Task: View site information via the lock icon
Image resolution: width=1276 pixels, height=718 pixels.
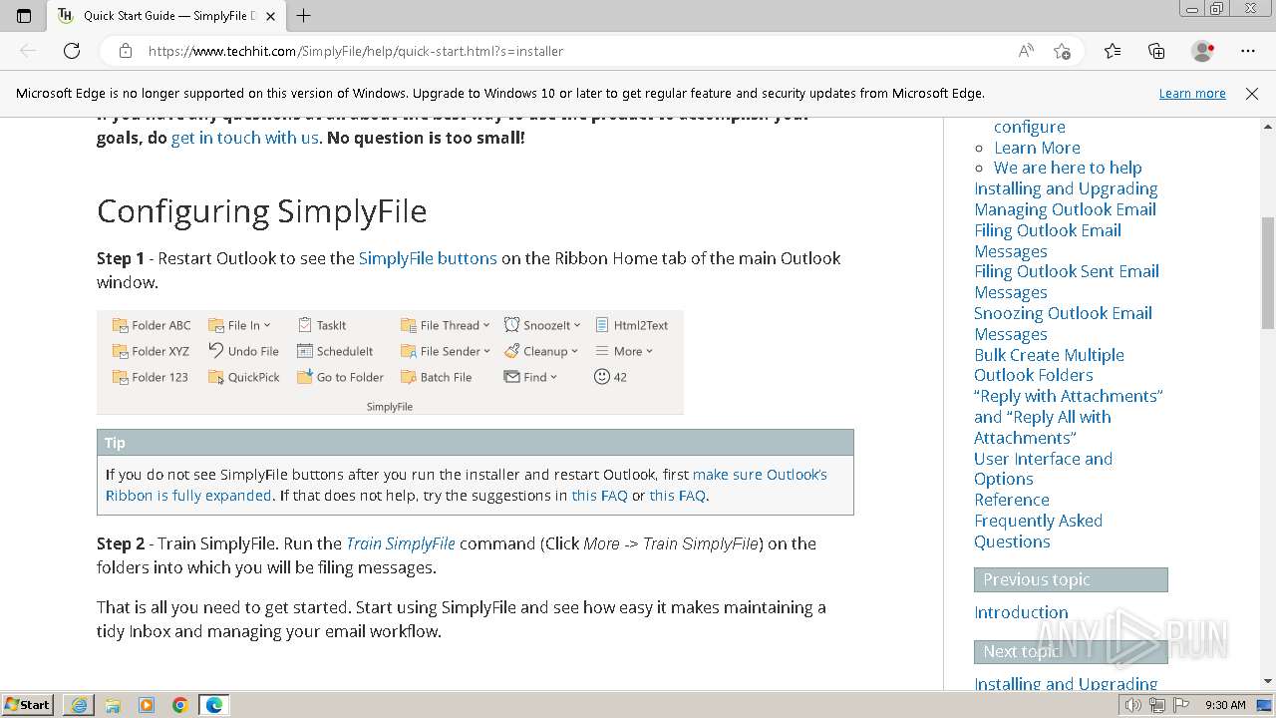Action: click(126, 51)
